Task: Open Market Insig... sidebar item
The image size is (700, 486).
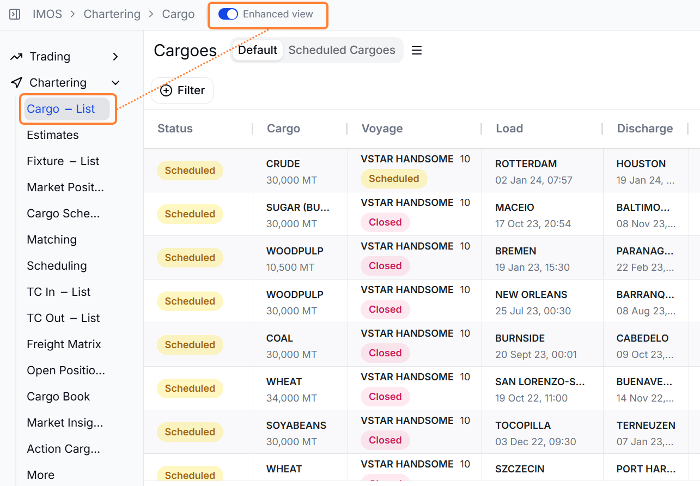Action: (x=65, y=423)
